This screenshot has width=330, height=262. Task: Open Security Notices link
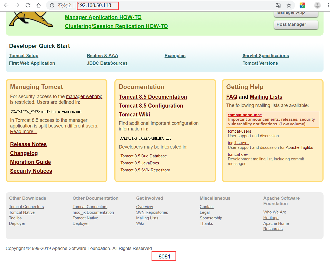tap(31, 171)
